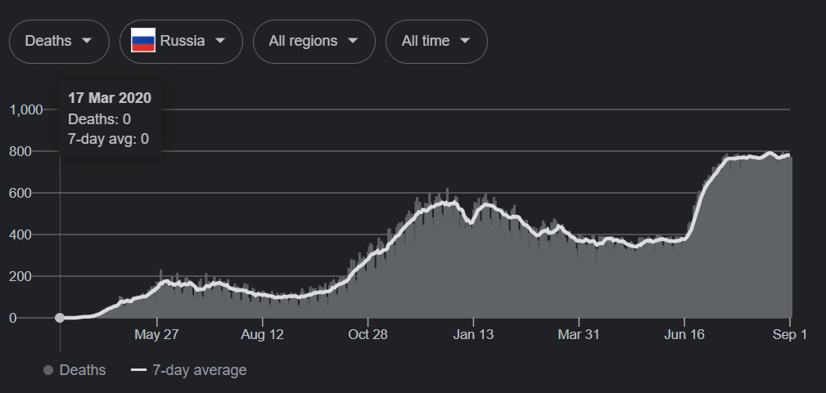Click the arrow beside All regions

(353, 41)
